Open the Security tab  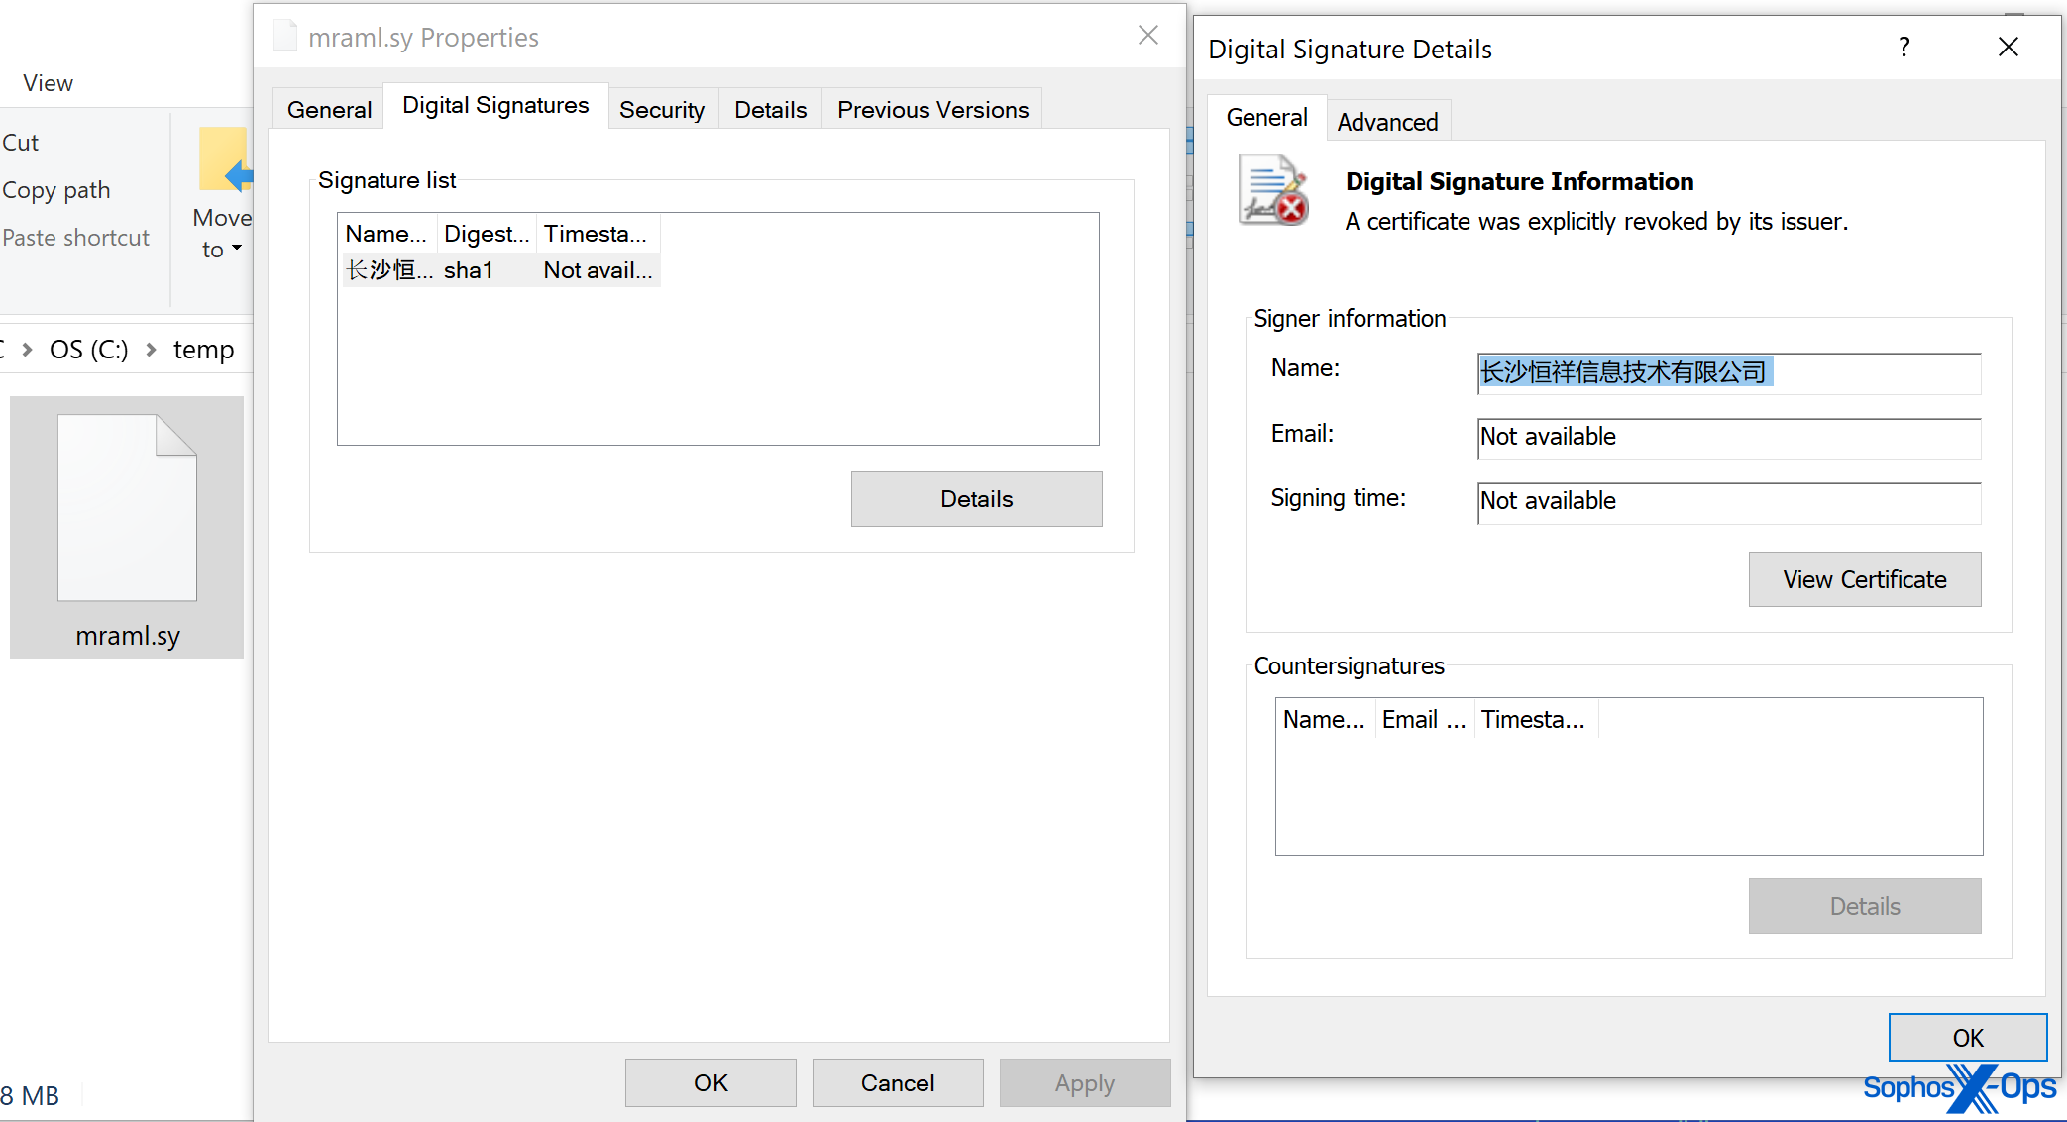coord(661,110)
